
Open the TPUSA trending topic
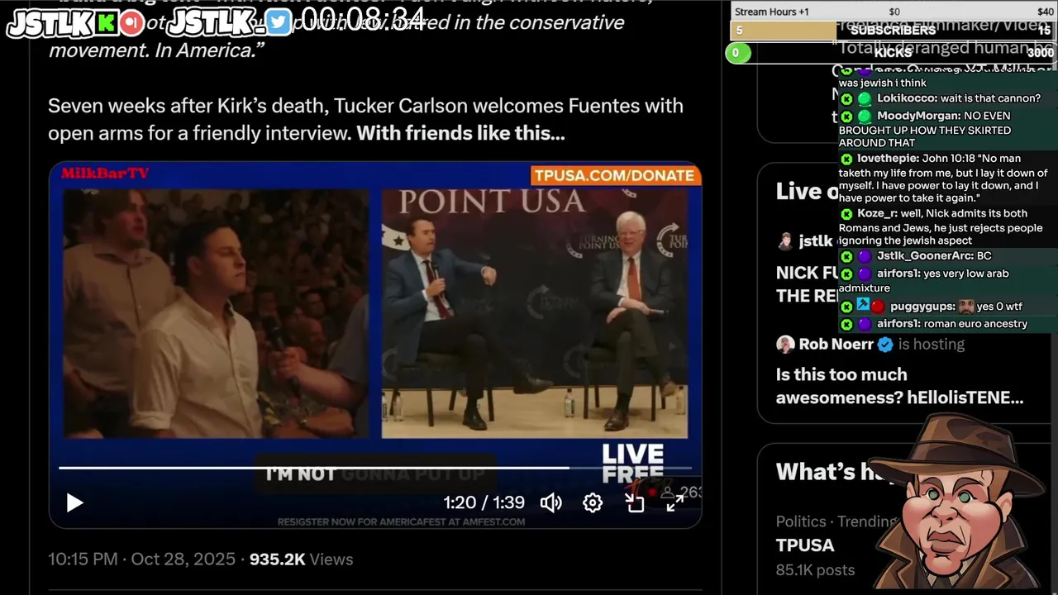(805, 545)
